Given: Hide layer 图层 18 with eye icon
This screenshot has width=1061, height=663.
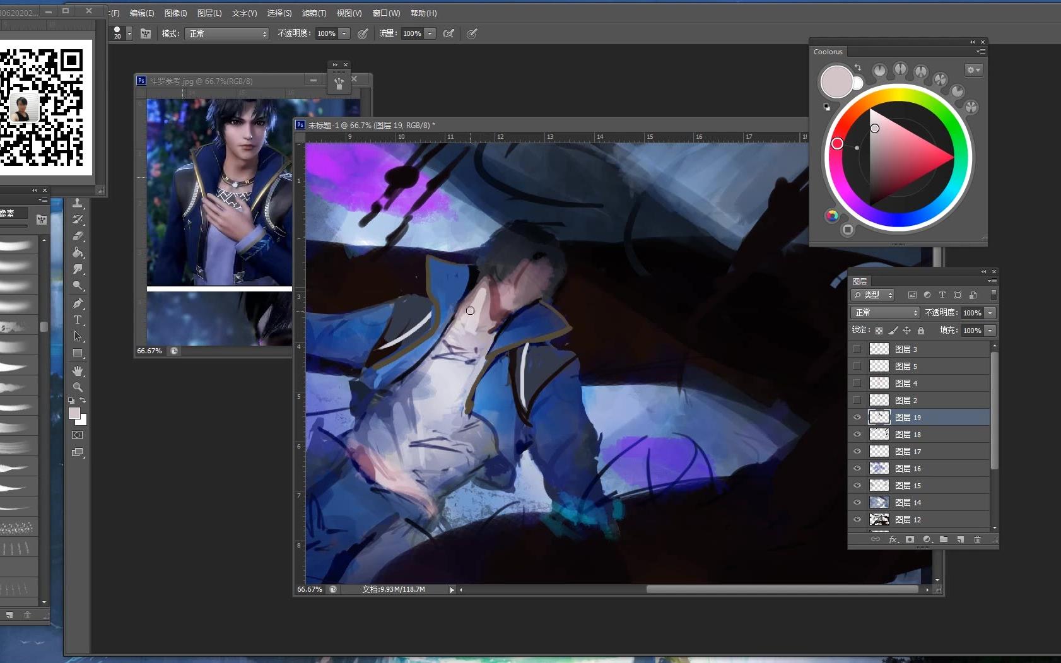Looking at the screenshot, I should pyautogui.click(x=857, y=435).
